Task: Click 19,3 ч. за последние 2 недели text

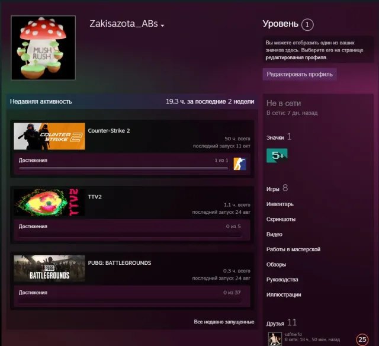Action: coord(210,101)
